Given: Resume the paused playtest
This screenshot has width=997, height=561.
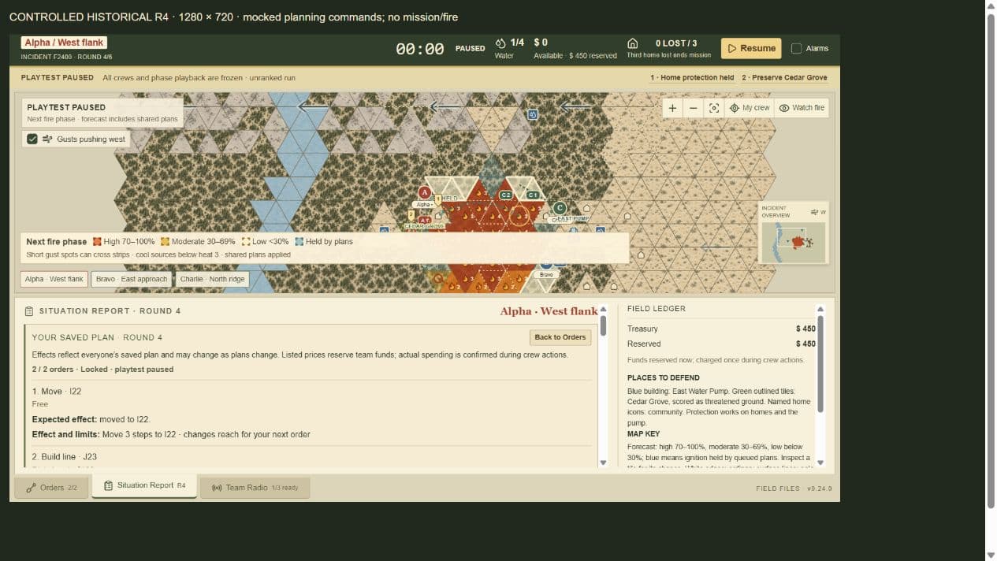Looking at the screenshot, I should tap(751, 48).
